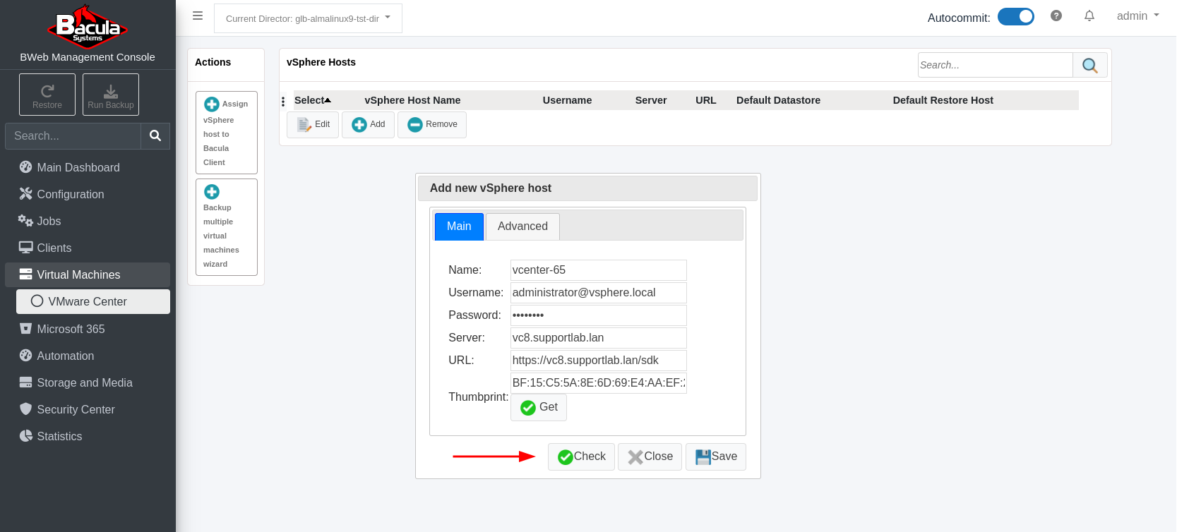Click the Password field
Screen dimensions: 1177x532
pyautogui.click(x=599, y=315)
